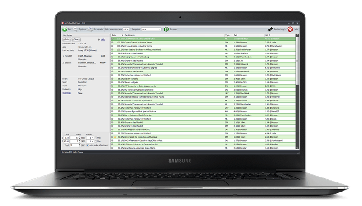
Task: Click the row icon for Beijing Guoan vs Mattersburg
Action: click(112, 57)
